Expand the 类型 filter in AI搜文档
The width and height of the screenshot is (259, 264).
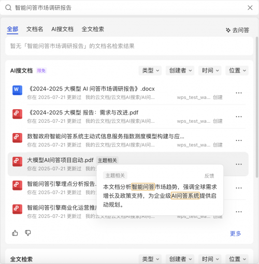[x=150, y=70]
